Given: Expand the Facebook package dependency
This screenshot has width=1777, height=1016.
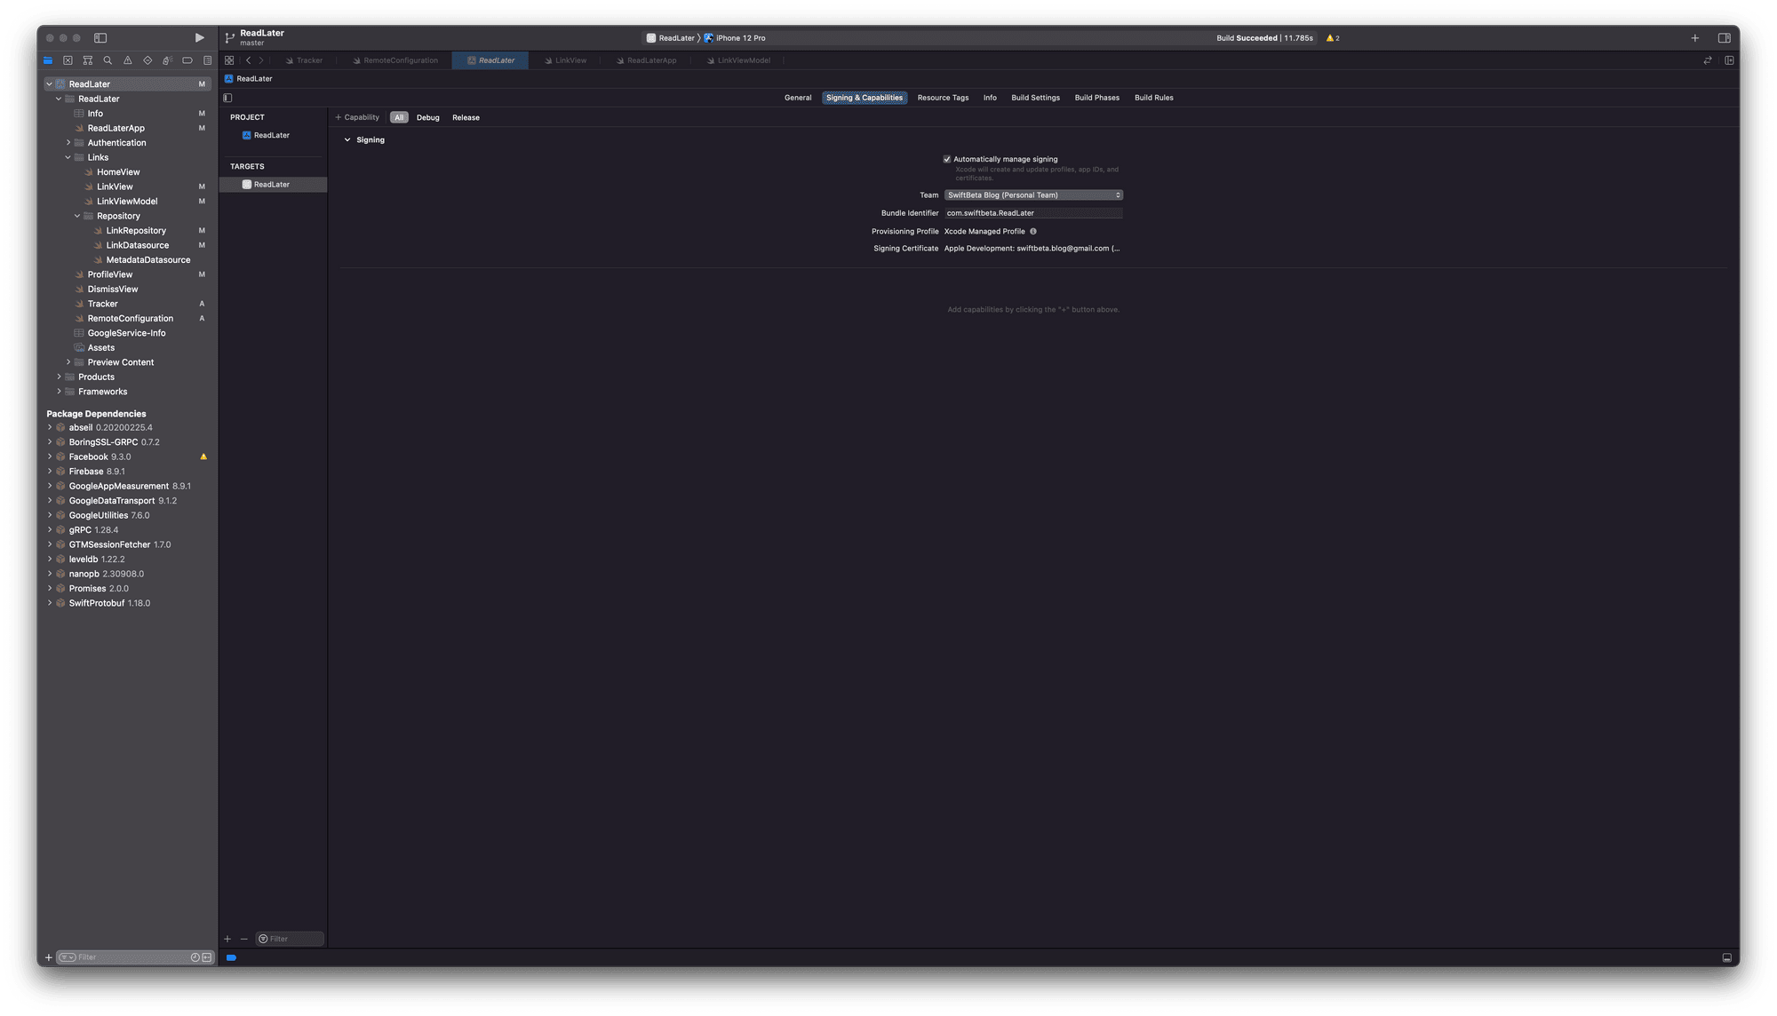Looking at the screenshot, I should [50, 456].
